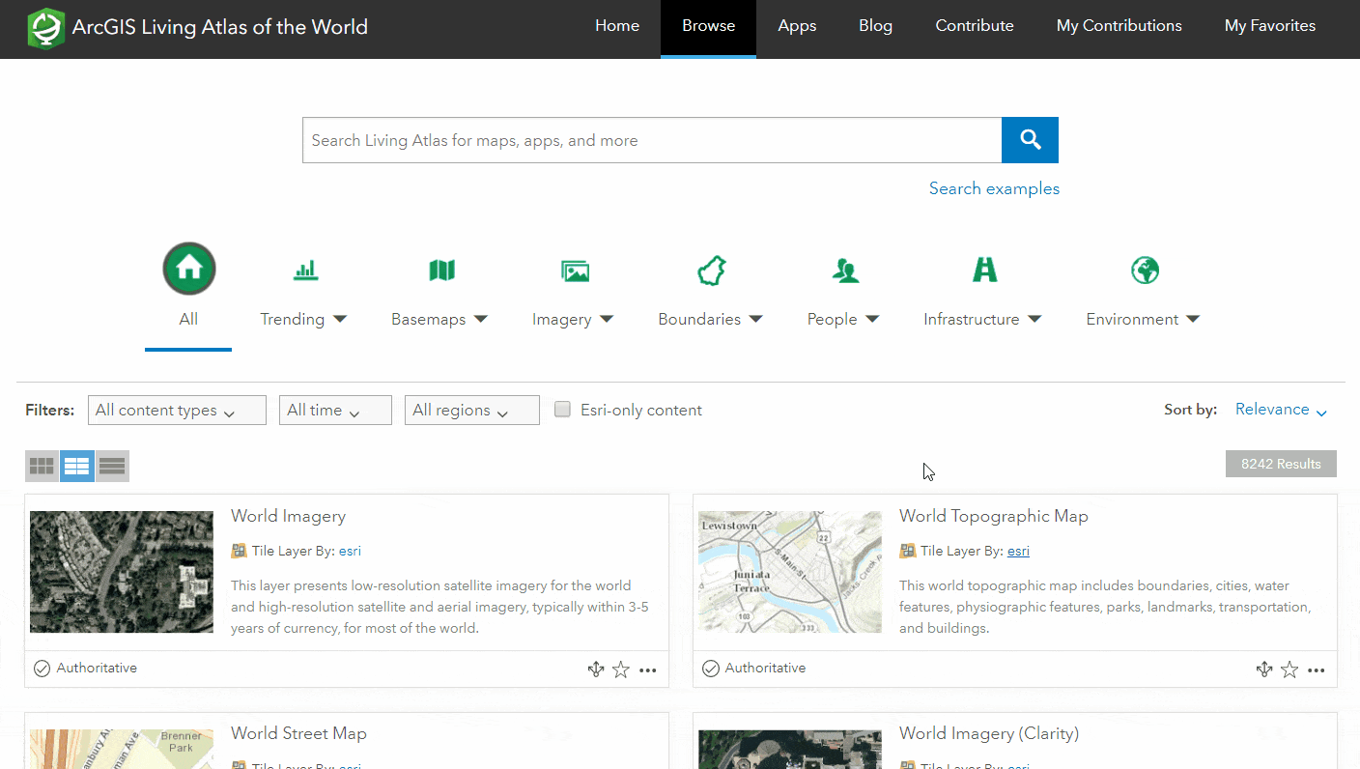Select the Trending category icon

tap(305, 270)
